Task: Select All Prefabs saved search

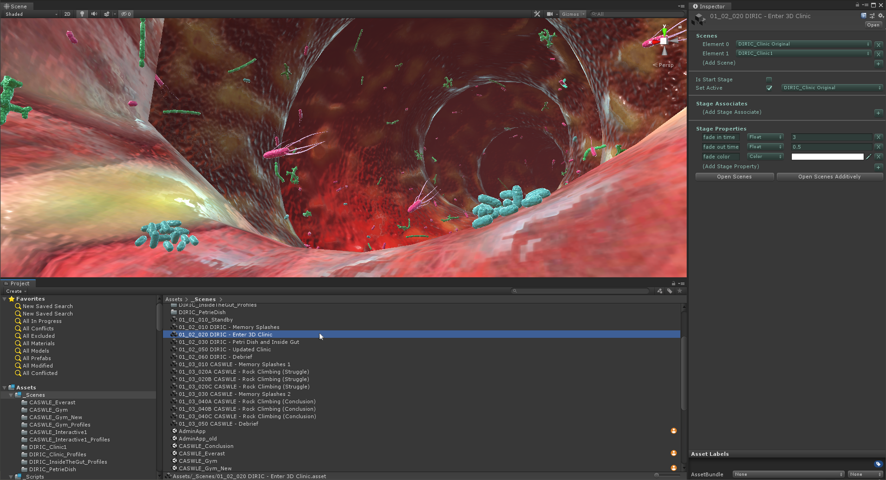Action: (x=37, y=358)
